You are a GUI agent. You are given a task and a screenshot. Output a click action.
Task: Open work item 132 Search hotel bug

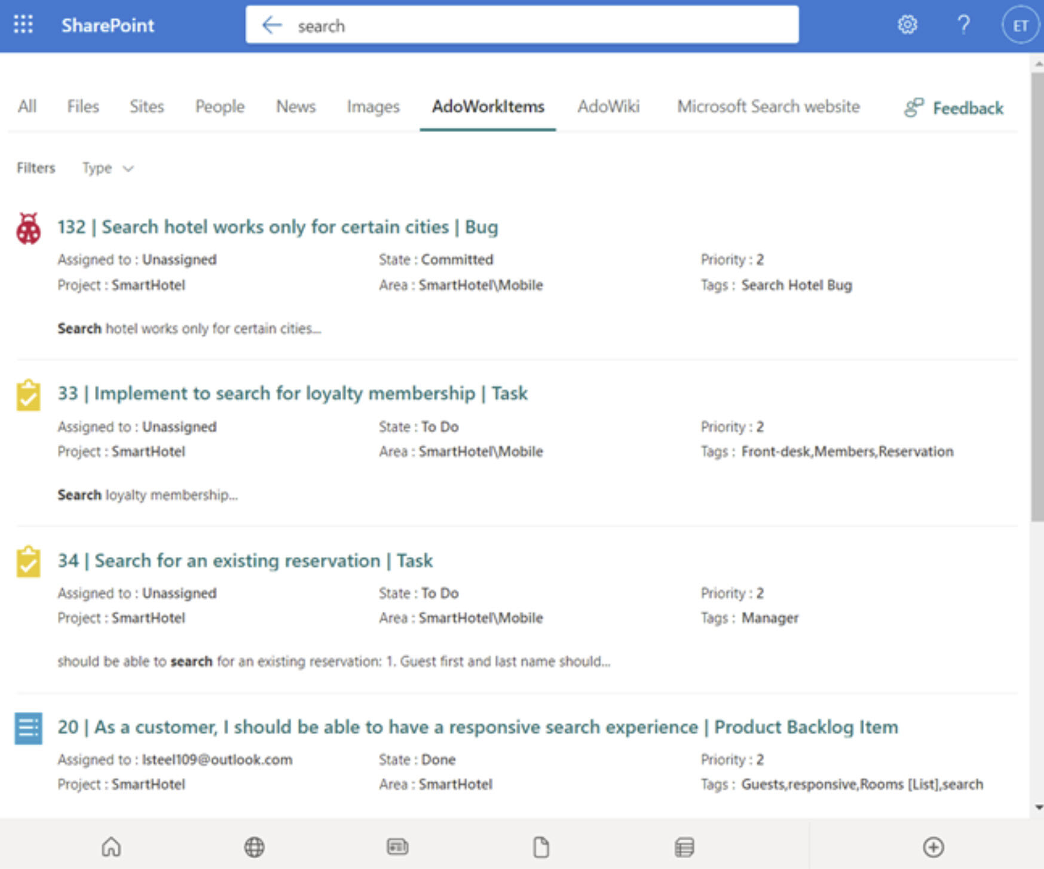click(277, 227)
